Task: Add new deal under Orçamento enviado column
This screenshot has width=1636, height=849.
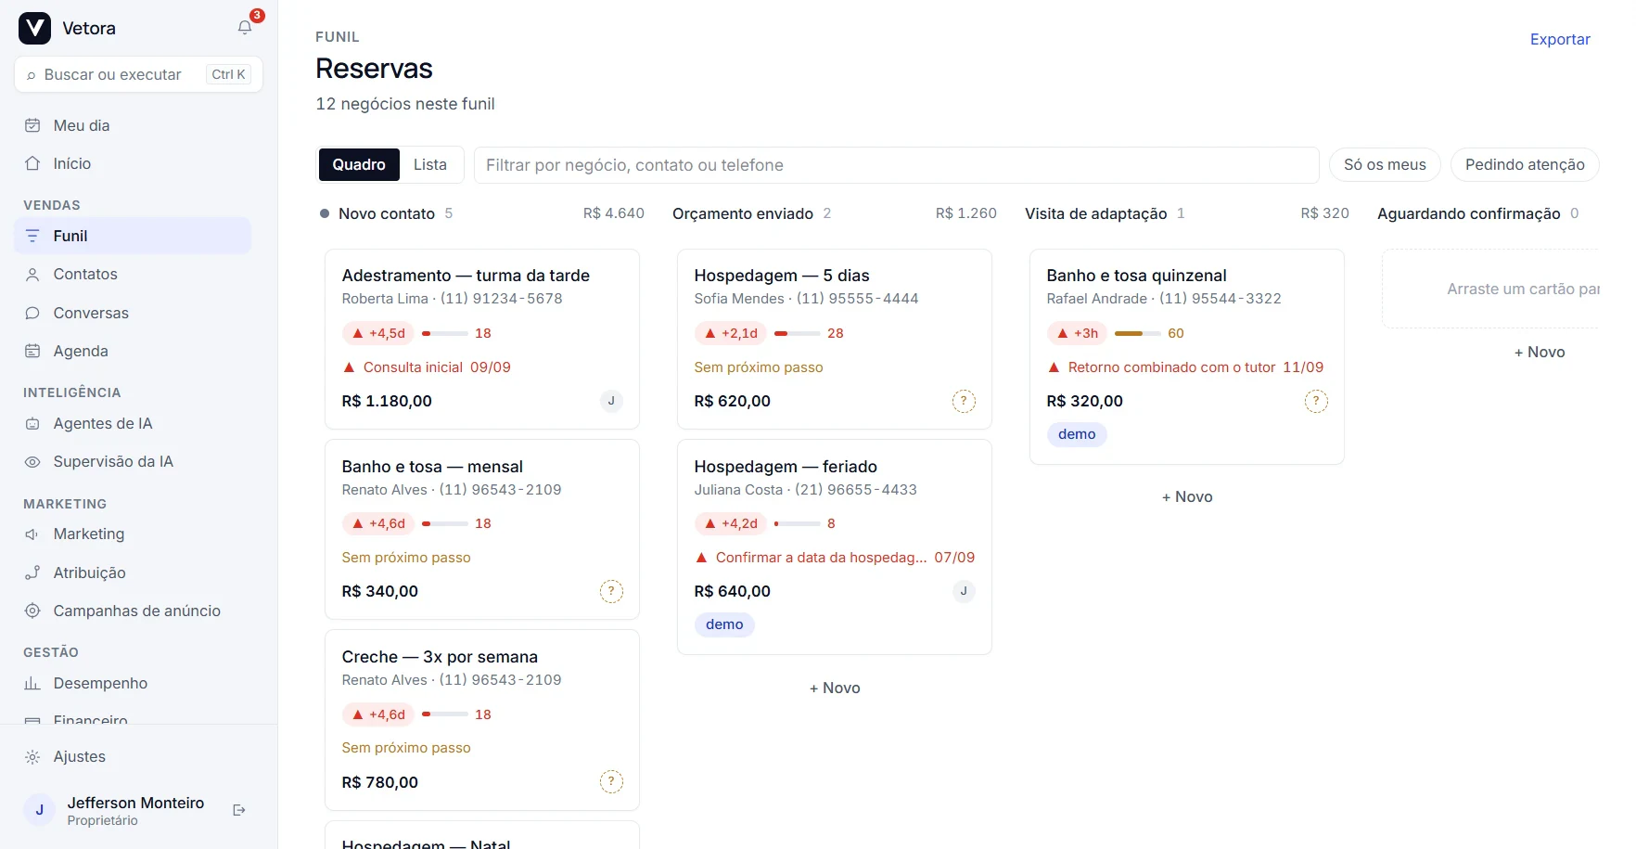Action: 835,688
